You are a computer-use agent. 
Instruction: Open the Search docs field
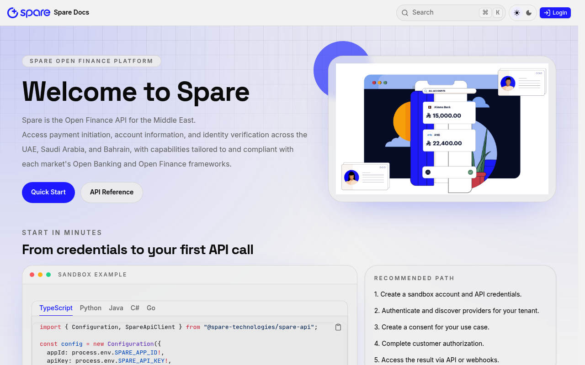coord(451,13)
